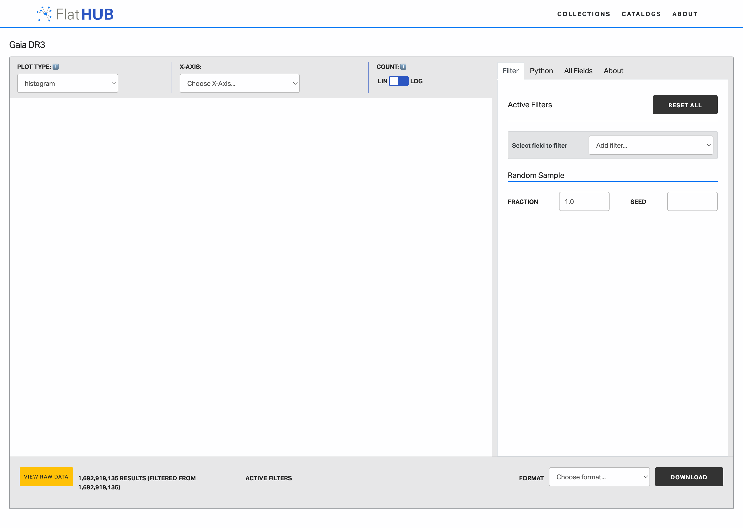Click the Gaia DR3 title
Image resolution: width=743 pixels, height=528 pixels.
pyautogui.click(x=27, y=45)
